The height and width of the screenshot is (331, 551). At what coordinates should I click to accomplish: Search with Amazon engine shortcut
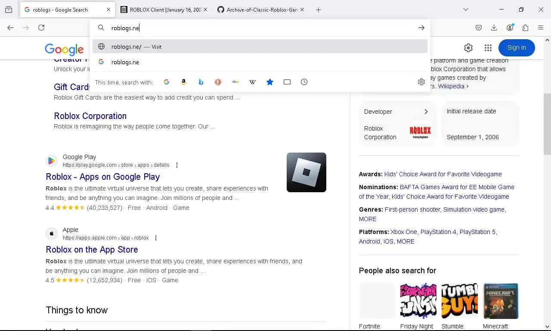pos(184,82)
